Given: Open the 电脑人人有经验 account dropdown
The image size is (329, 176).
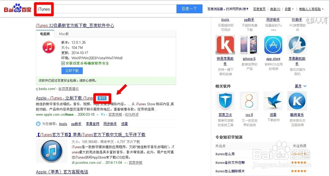Looking at the screenshot, I should [311, 9].
